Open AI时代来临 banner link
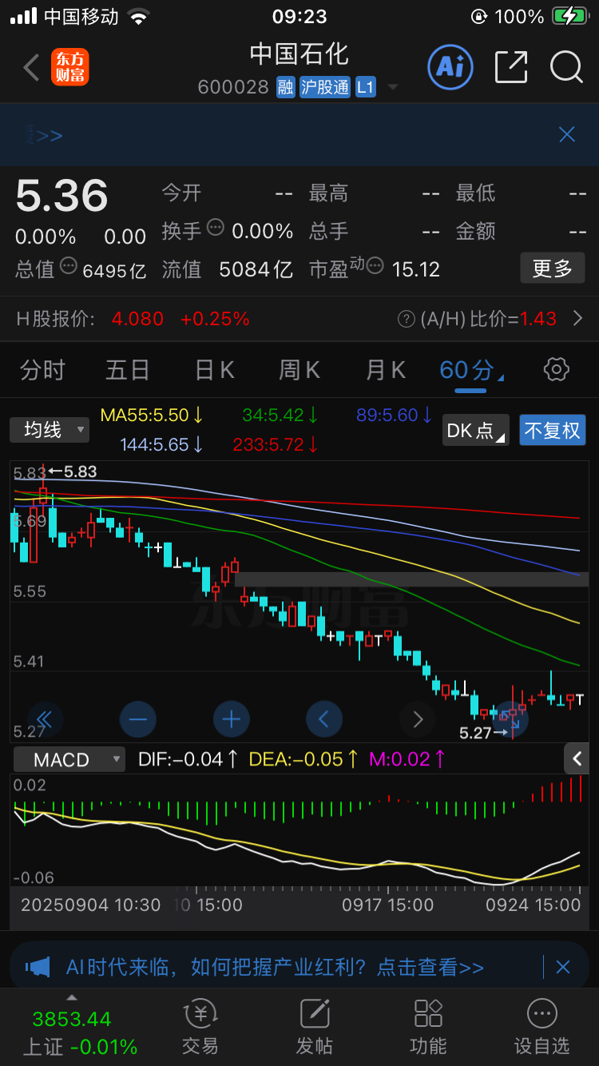The width and height of the screenshot is (599, 1066). (275, 967)
